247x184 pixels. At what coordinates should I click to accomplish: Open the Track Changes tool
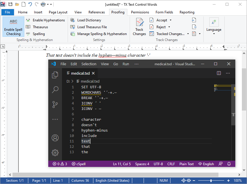click(139, 27)
